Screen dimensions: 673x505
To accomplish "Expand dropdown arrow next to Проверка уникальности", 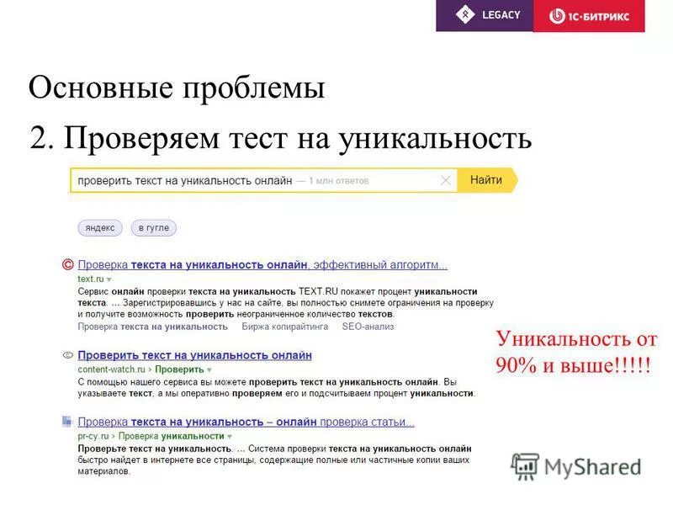I will (230, 436).
